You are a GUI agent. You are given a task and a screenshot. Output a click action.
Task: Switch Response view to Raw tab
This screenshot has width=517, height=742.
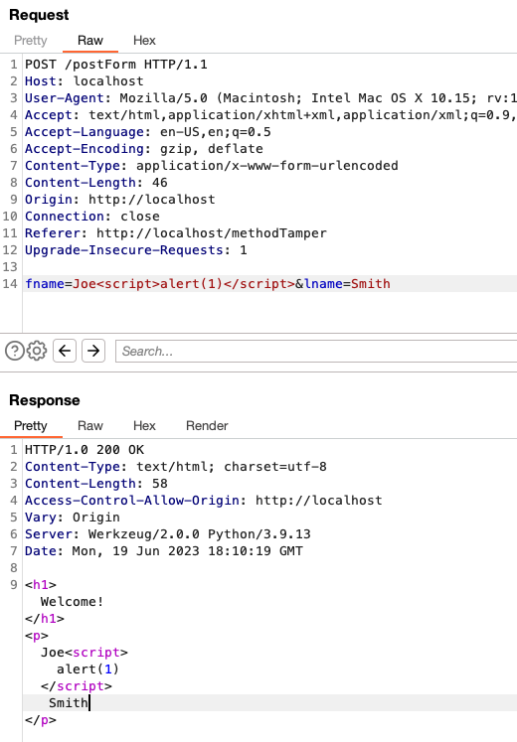coord(89,425)
